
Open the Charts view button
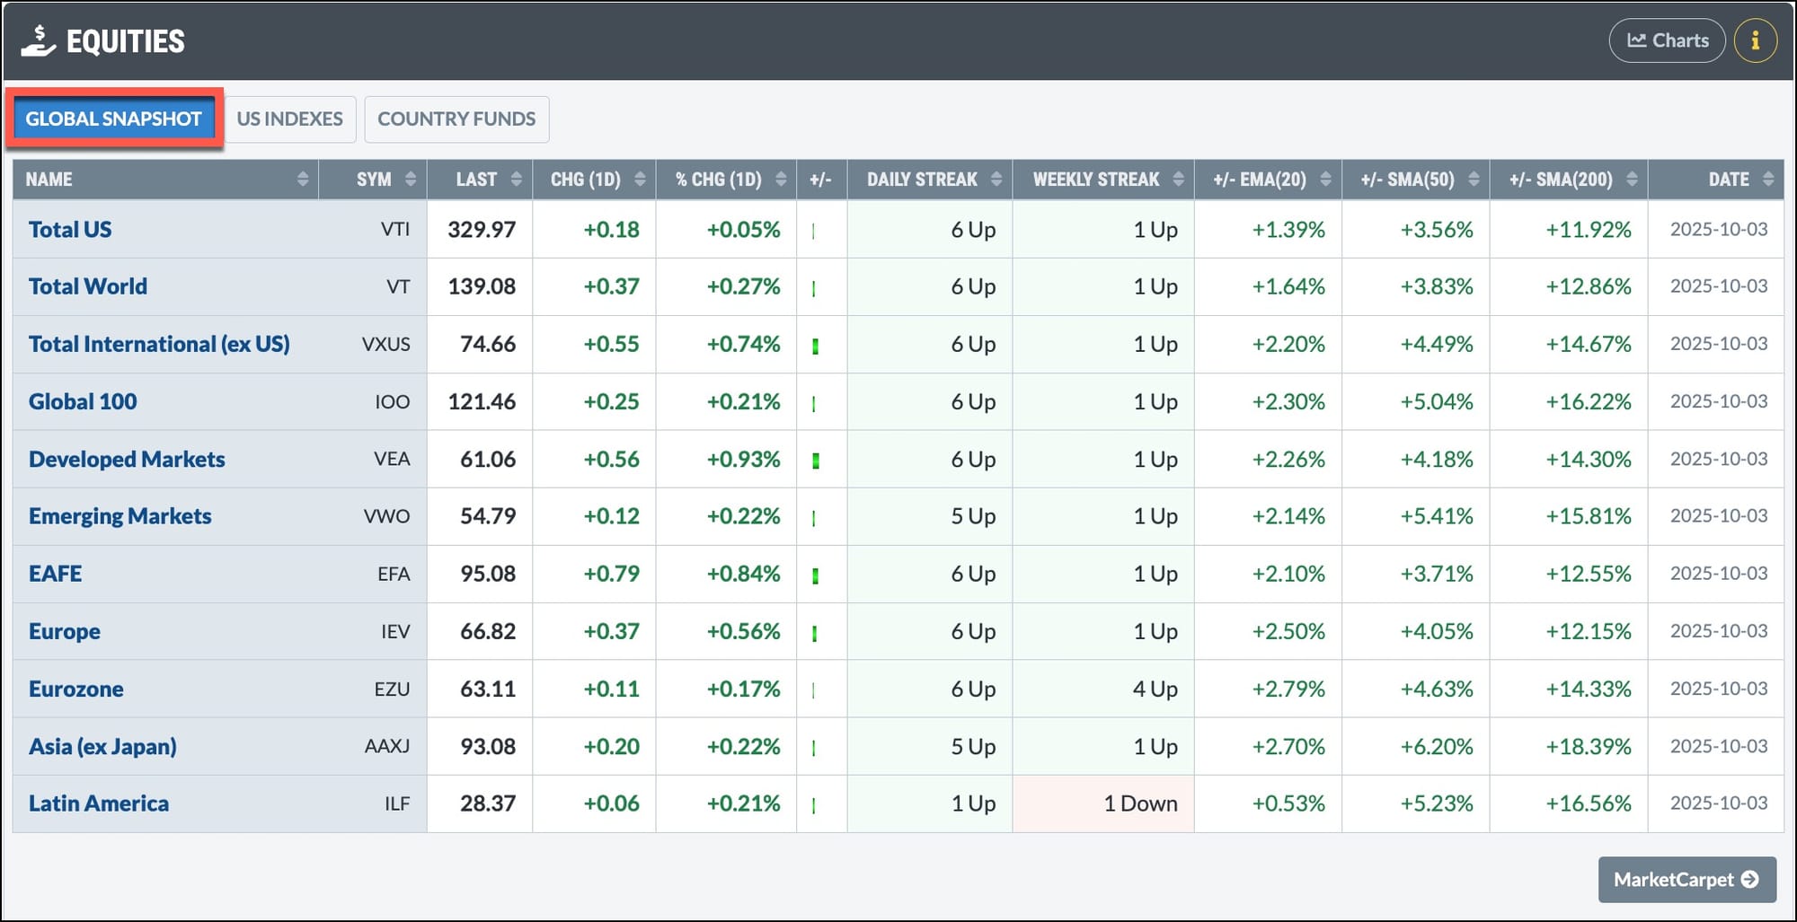[1667, 40]
